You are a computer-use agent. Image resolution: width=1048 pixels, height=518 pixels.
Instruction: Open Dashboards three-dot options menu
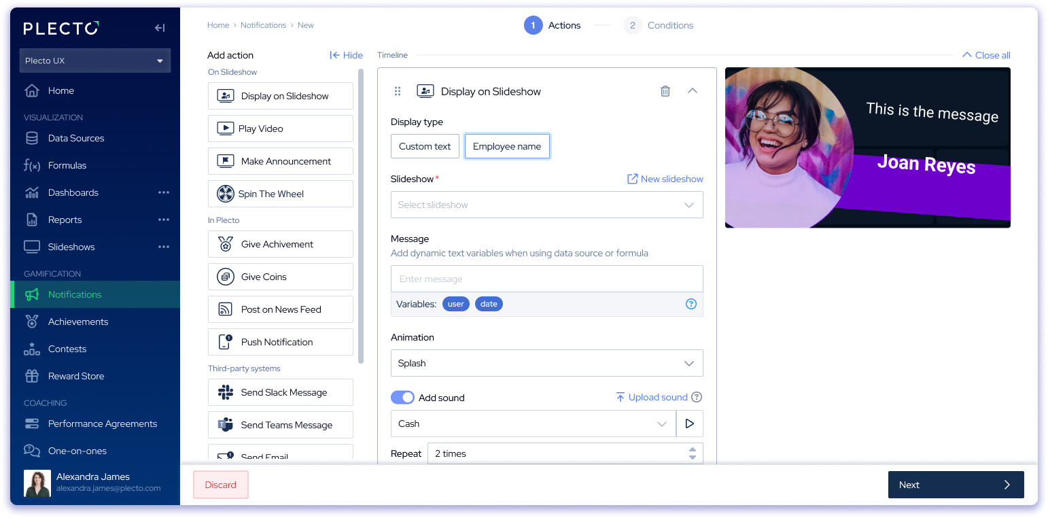pyautogui.click(x=164, y=192)
